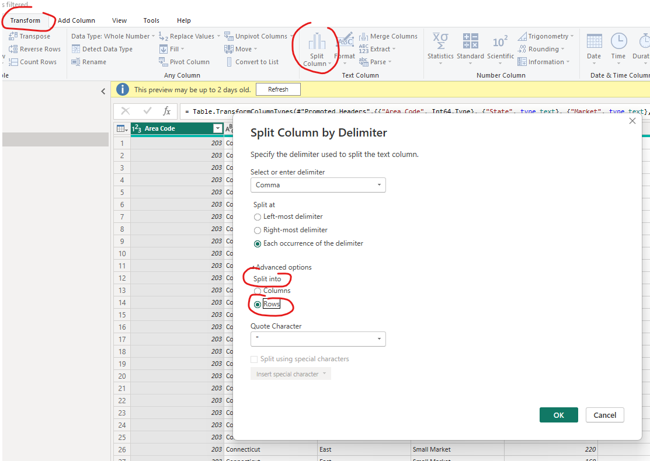Click the Convert to List icon
Screen dimensions: 650x461
pos(229,62)
